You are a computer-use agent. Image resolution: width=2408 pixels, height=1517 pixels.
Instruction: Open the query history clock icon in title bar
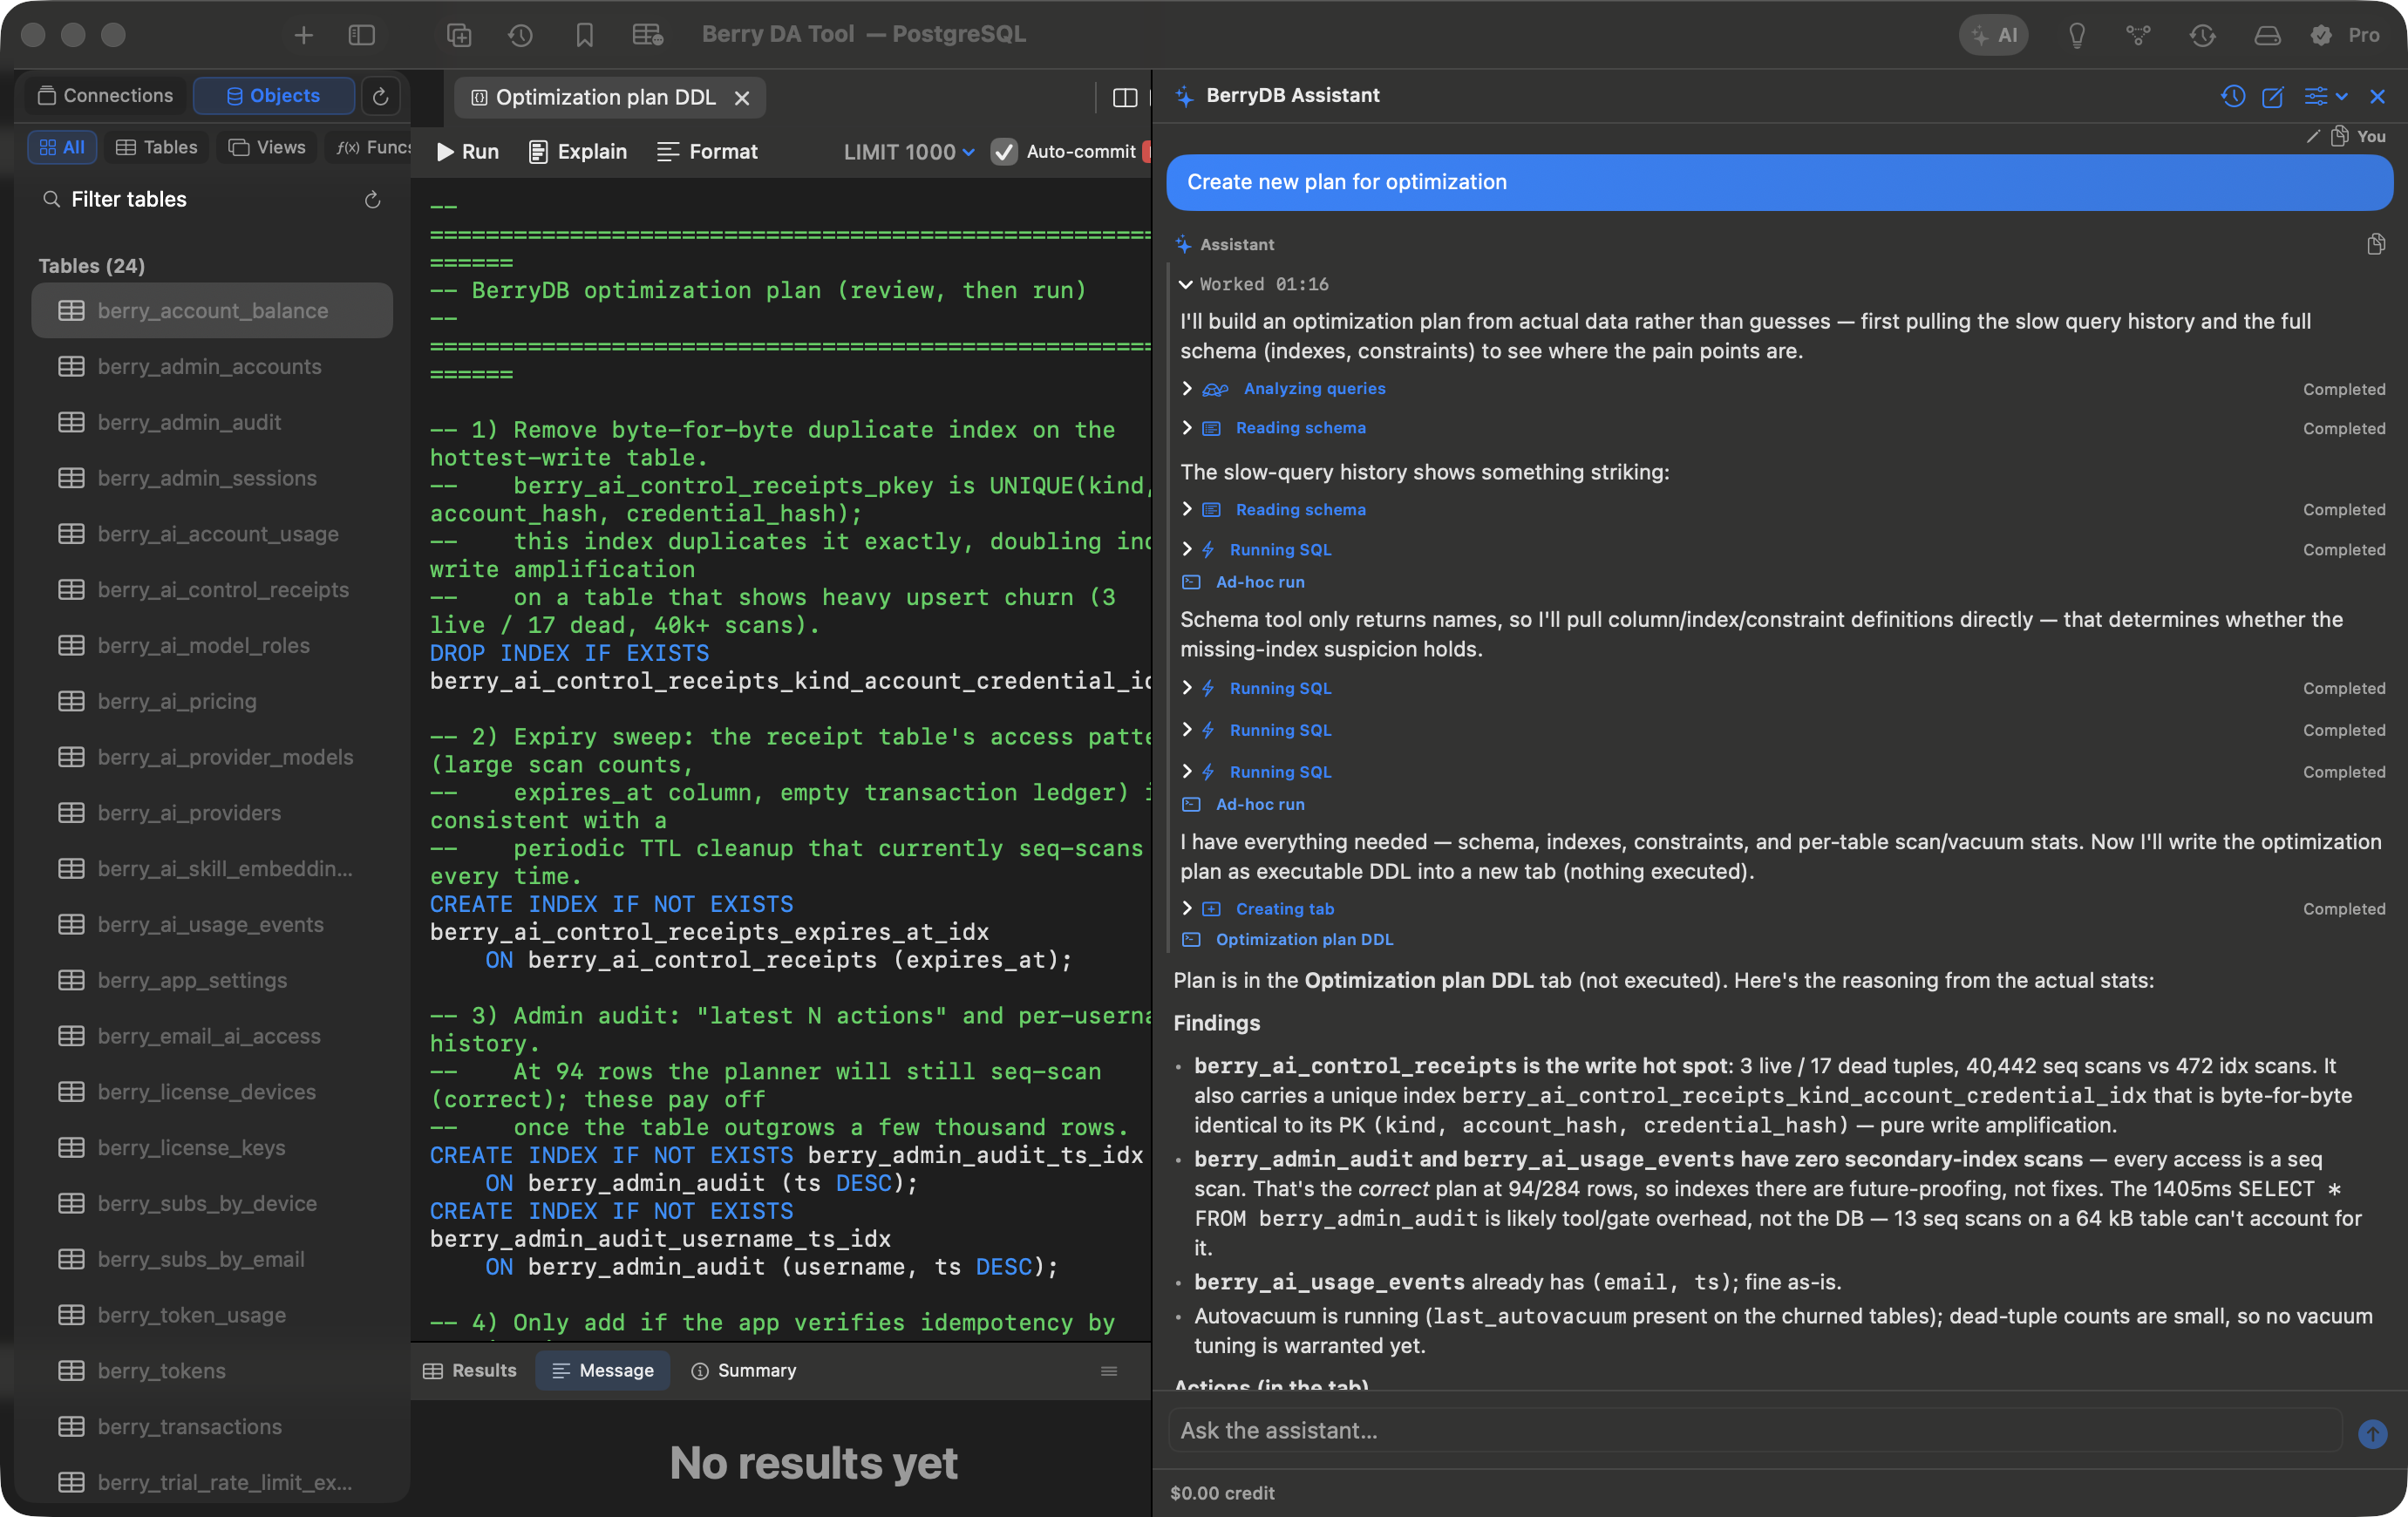(x=520, y=35)
